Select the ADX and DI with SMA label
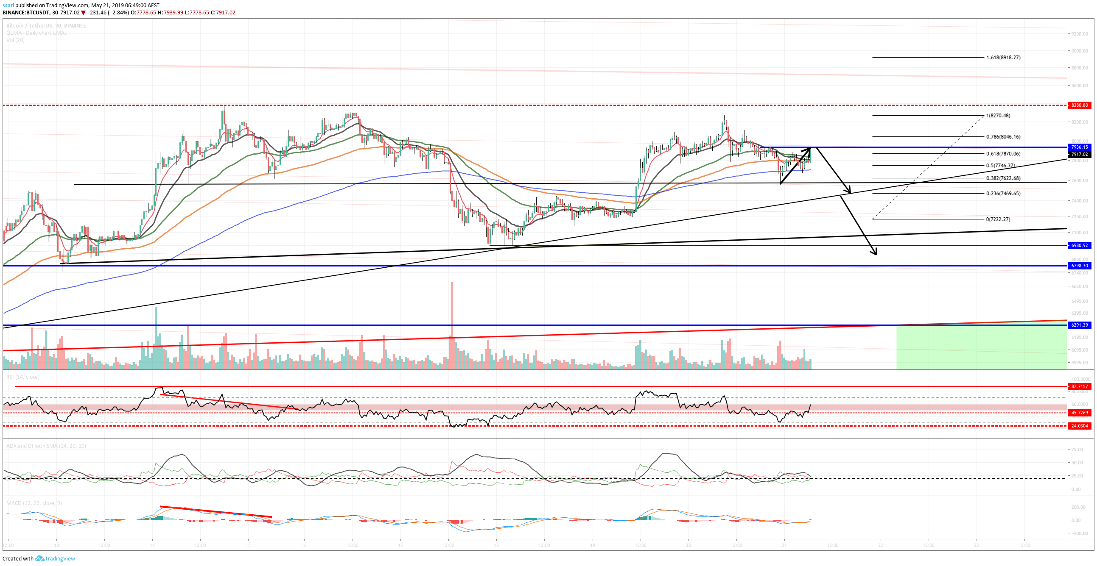 tap(46, 446)
